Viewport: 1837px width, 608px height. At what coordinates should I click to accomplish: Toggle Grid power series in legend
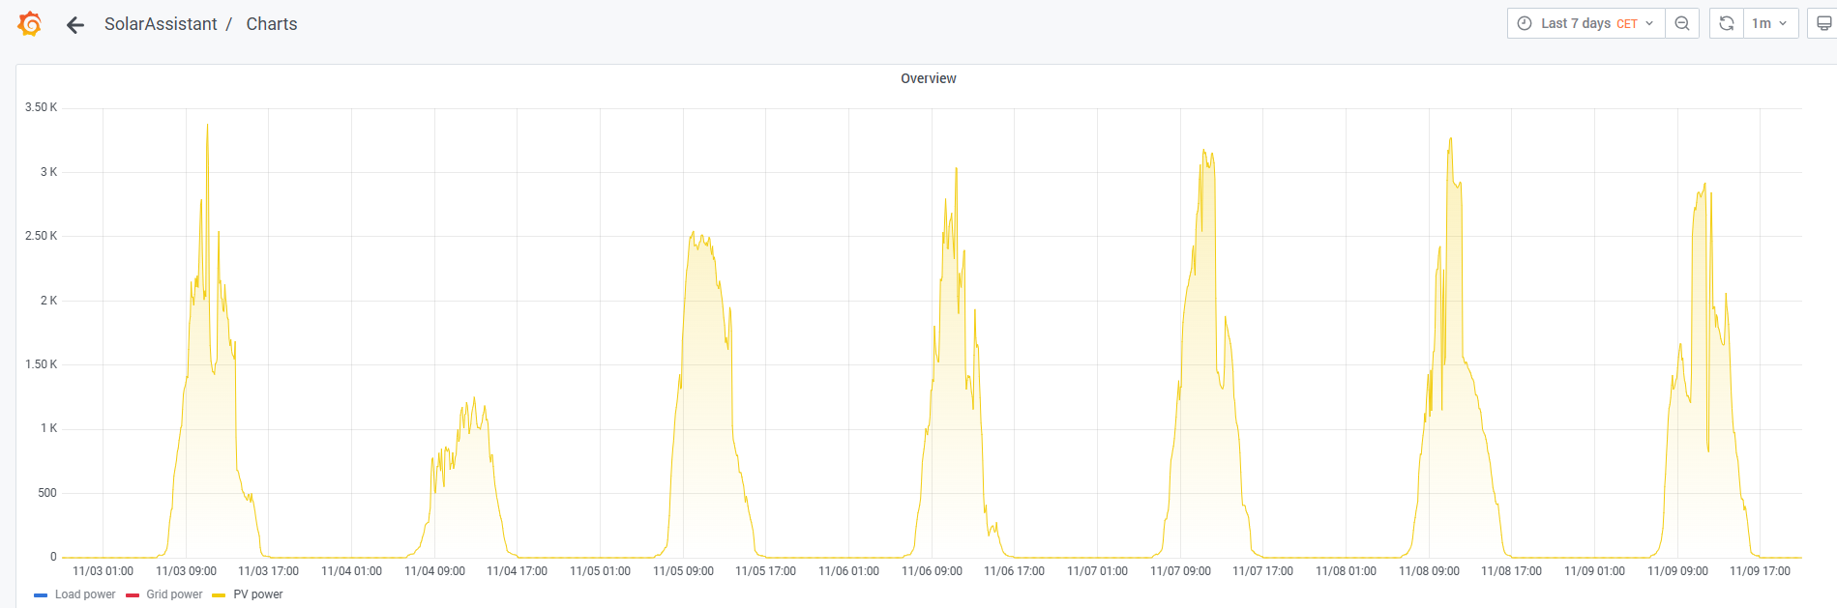click(174, 594)
